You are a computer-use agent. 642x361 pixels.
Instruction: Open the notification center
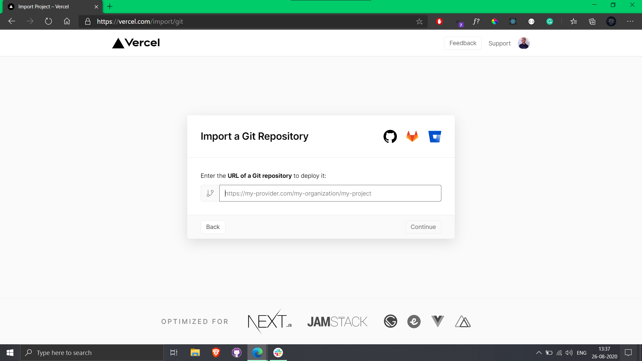click(628, 353)
